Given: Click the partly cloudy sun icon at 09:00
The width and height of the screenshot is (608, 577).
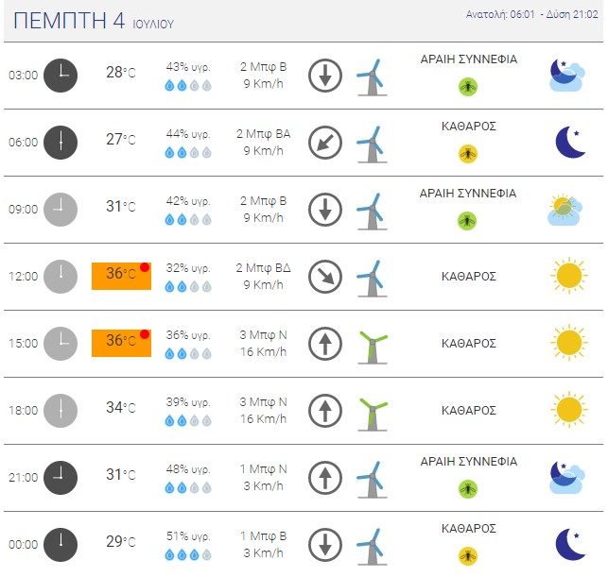Looking at the screenshot, I should (565, 210).
